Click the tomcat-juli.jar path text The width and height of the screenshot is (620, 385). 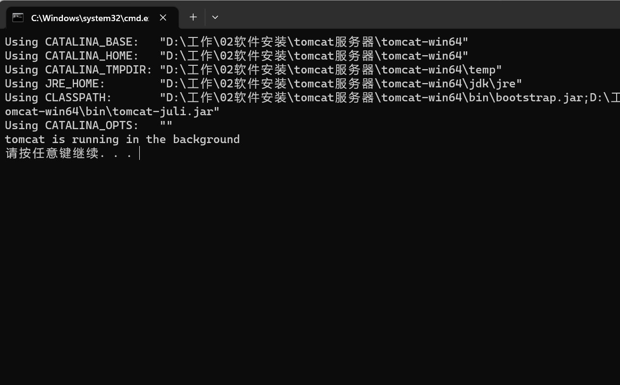163,111
